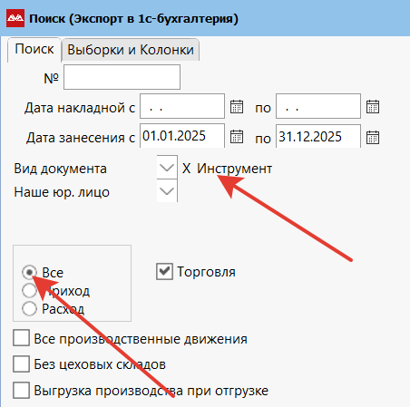Uncheck the Торговля checkbox
Image resolution: width=410 pixels, height=407 pixels.
(164, 271)
